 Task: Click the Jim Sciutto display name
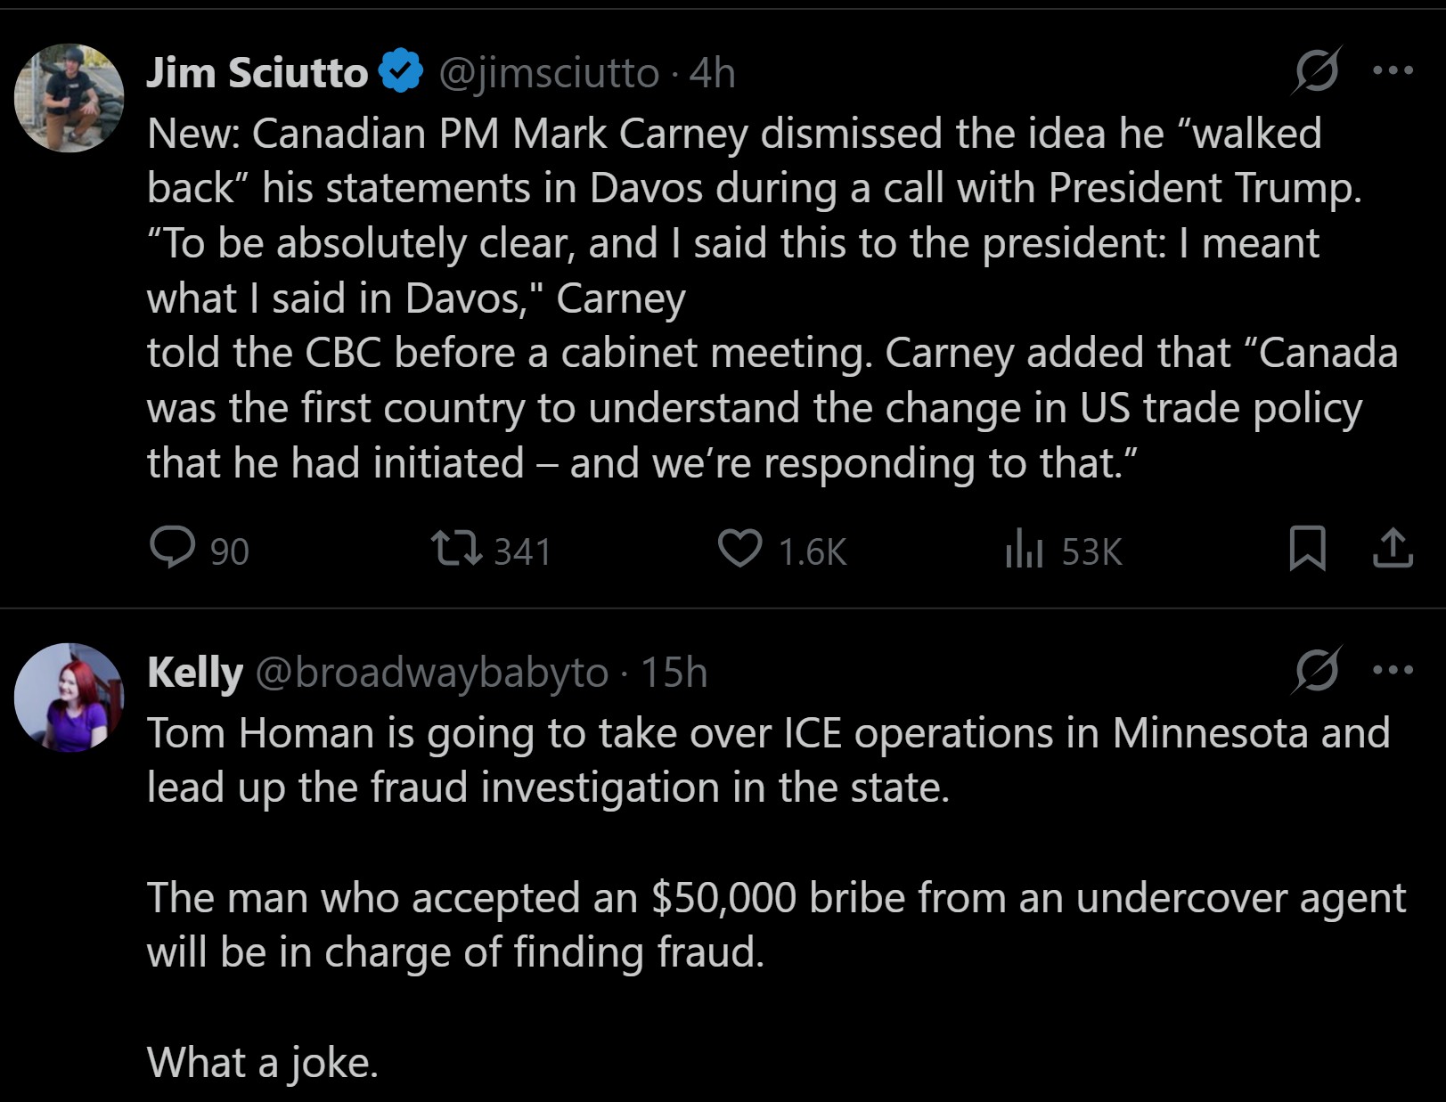click(x=257, y=73)
